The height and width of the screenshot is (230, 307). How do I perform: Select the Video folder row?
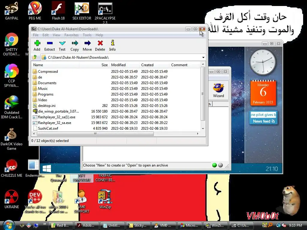116,100
